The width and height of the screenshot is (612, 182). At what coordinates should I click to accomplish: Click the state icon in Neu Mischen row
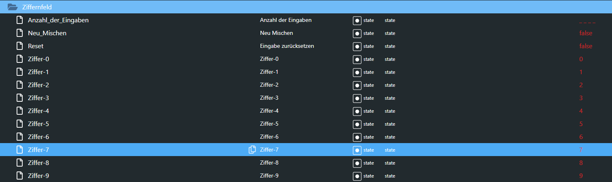[x=357, y=33]
